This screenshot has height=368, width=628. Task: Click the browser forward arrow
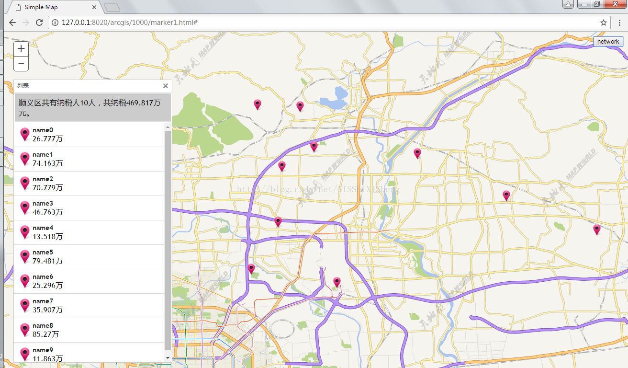pos(26,23)
